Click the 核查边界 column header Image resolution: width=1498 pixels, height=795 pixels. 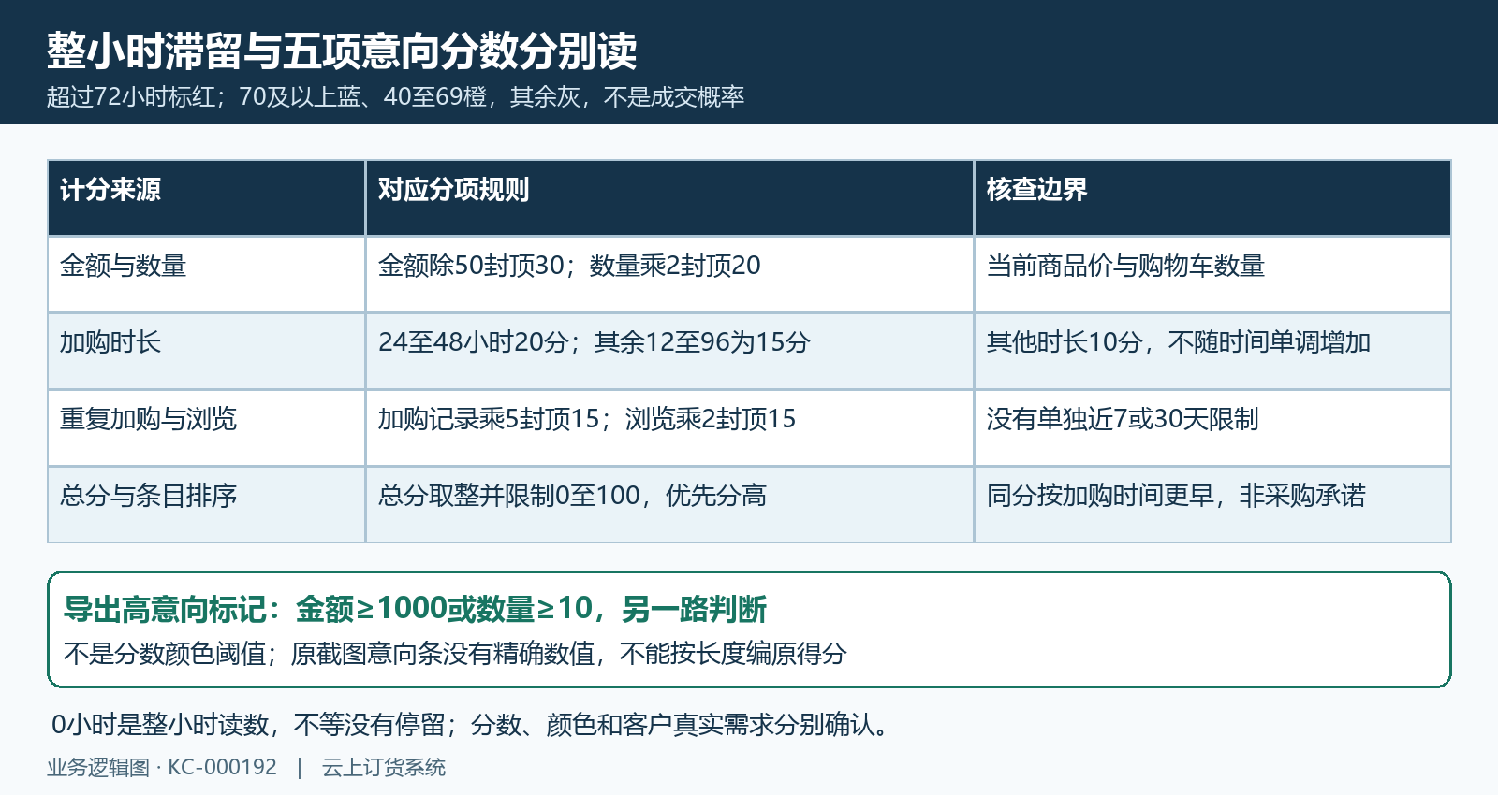[x=1212, y=197]
